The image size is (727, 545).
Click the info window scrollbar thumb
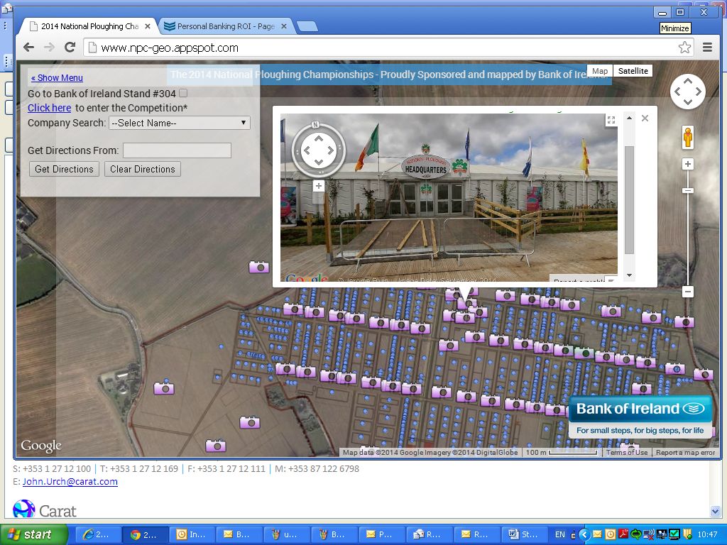tap(629, 199)
